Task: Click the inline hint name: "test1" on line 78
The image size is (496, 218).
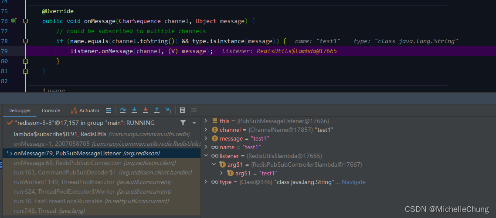Action: [318, 41]
